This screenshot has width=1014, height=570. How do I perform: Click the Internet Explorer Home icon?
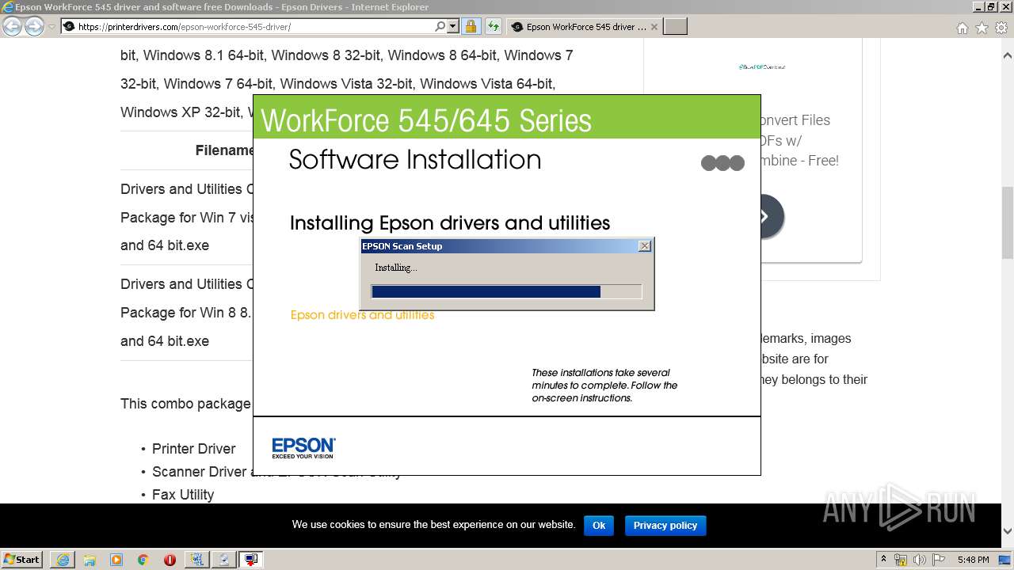pos(962,28)
